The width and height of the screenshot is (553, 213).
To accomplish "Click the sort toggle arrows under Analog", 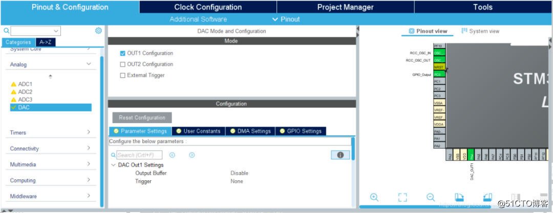I will (x=50, y=77).
